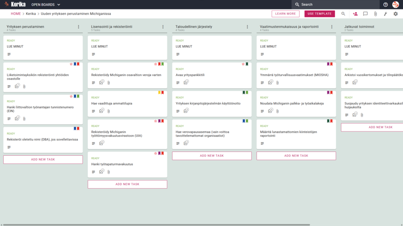
Task: Click the Kerika logo
Action: [x=15, y=4]
